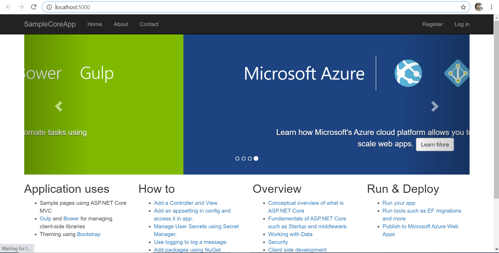
Task: Open the Contact page from the navbar
Action: [x=149, y=24]
